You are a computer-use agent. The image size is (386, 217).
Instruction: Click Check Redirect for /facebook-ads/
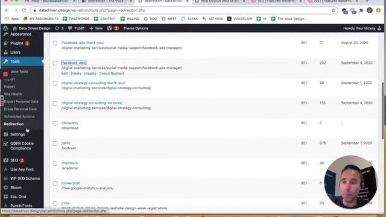[112, 74]
